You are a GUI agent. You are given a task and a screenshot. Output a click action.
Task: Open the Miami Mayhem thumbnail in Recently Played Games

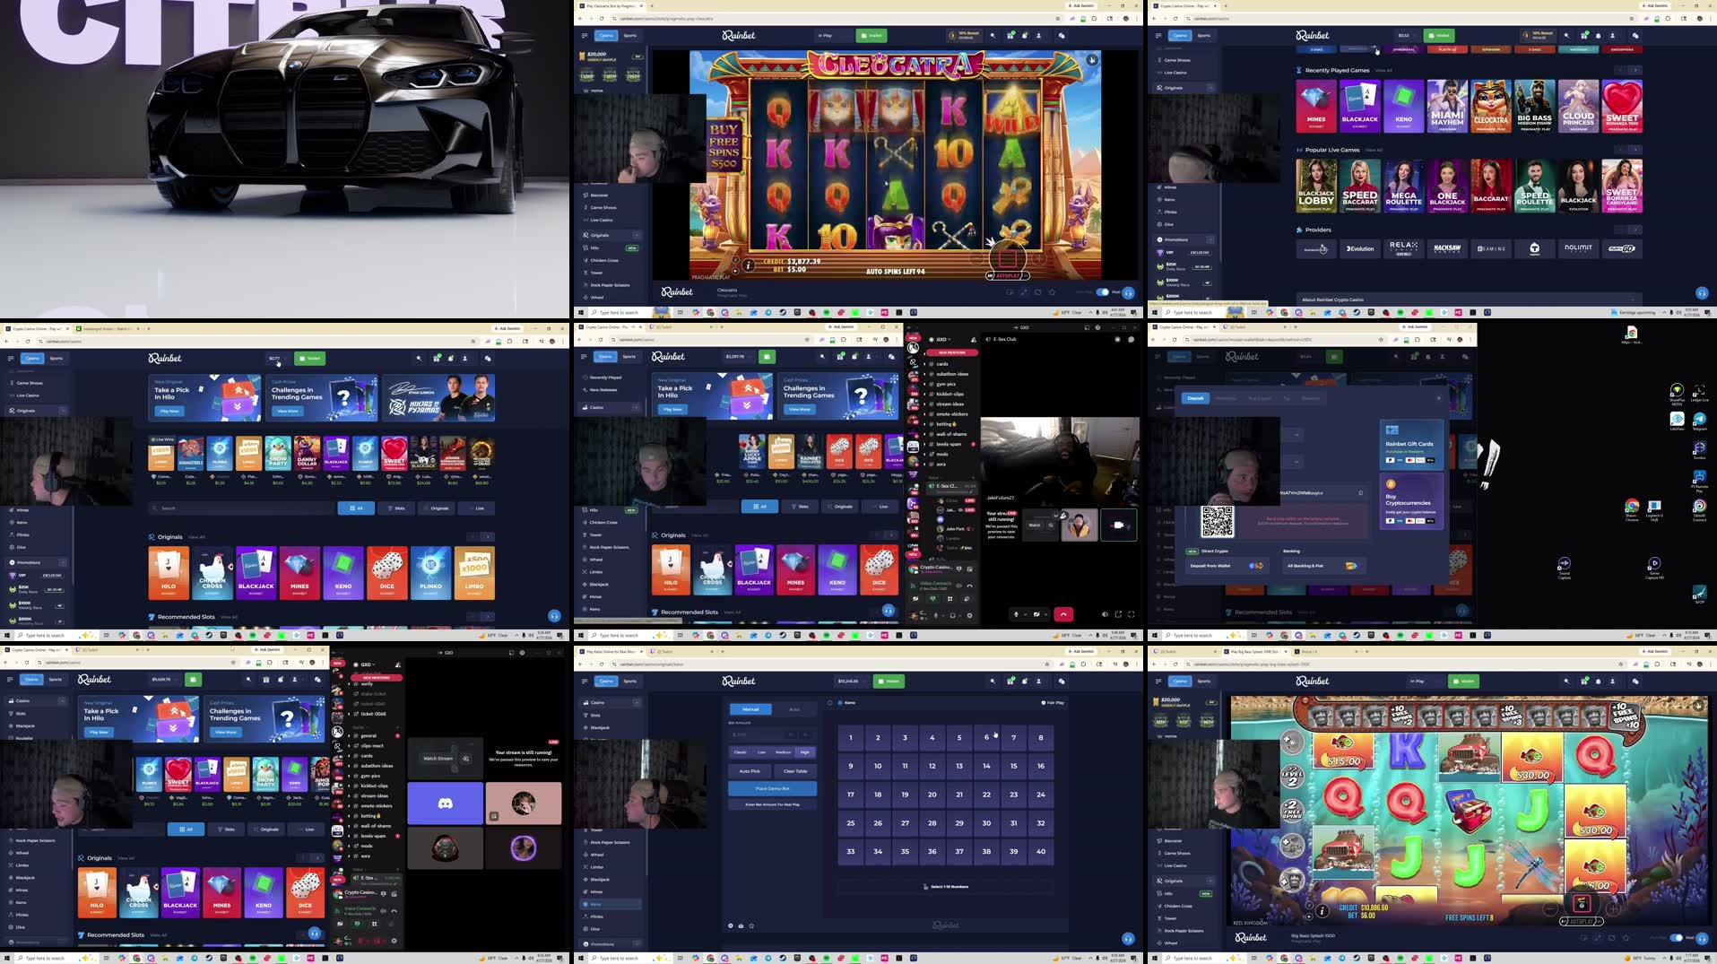point(1446,106)
